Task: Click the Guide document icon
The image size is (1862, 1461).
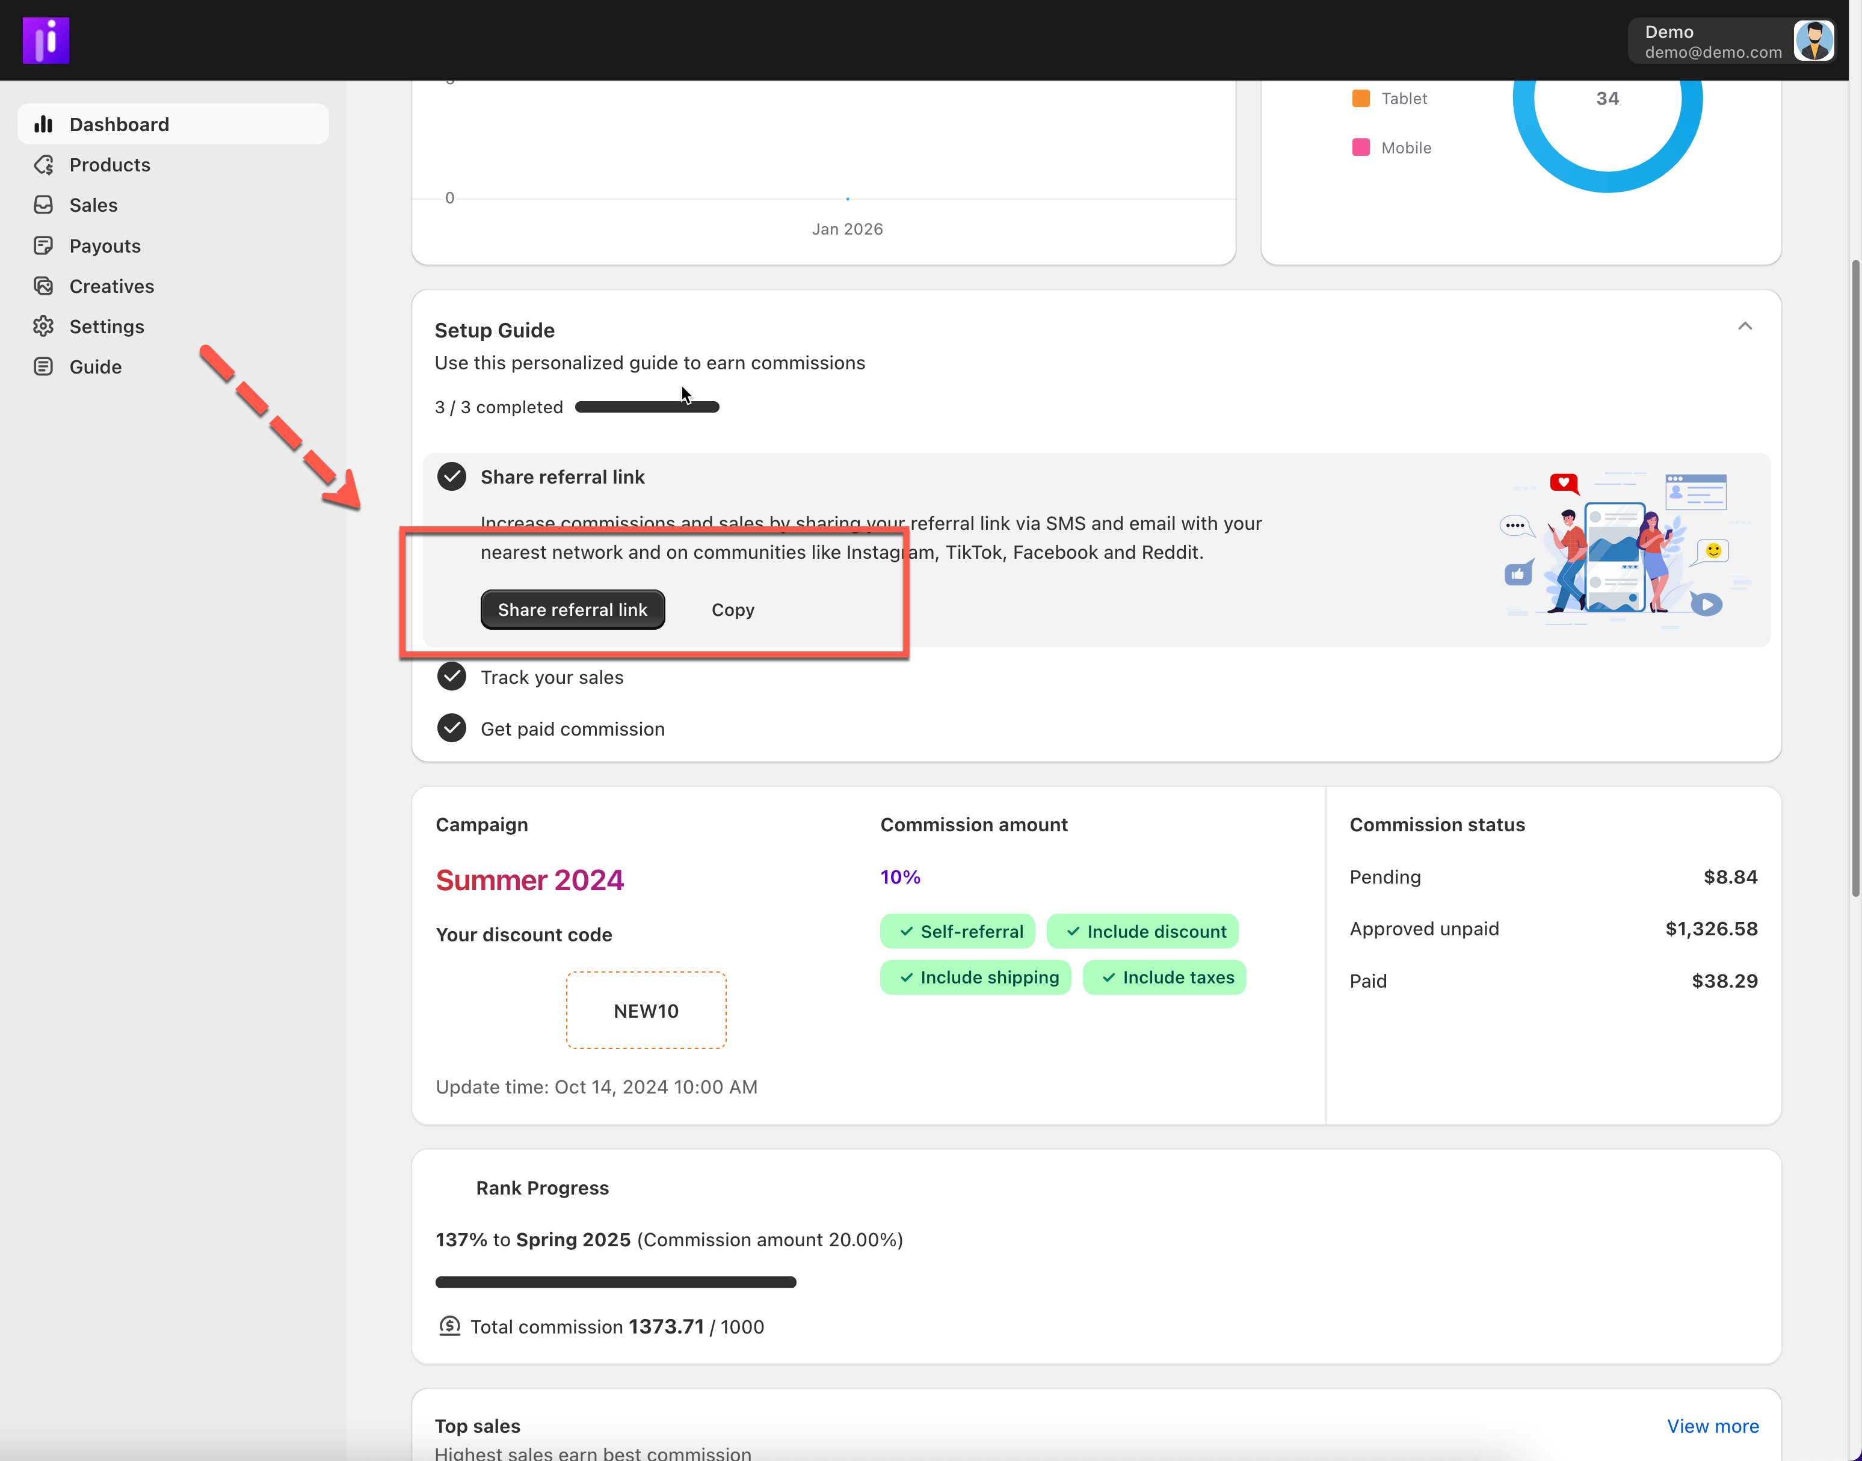Action: coord(44,366)
